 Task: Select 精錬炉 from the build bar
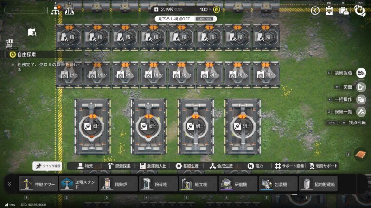(x=118, y=184)
